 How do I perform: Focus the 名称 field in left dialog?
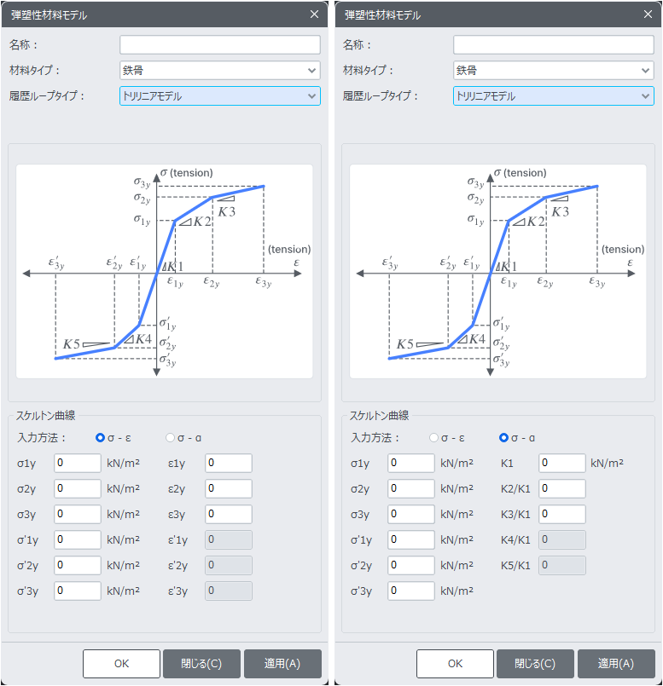(x=220, y=44)
